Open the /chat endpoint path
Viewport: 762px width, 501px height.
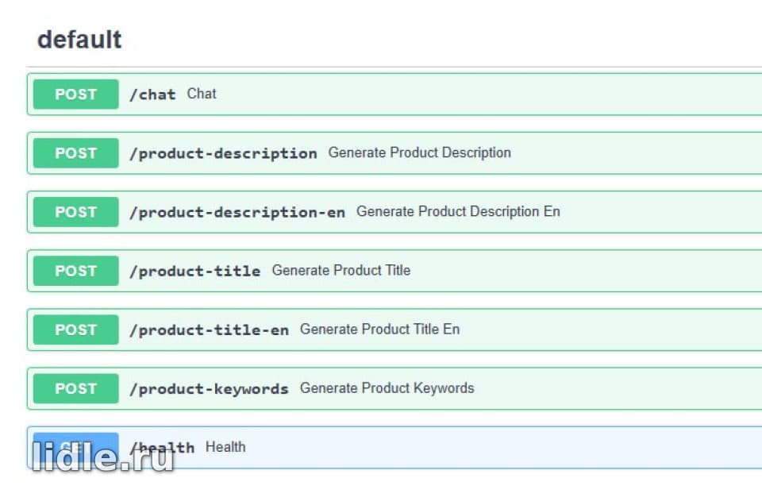tap(152, 94)
